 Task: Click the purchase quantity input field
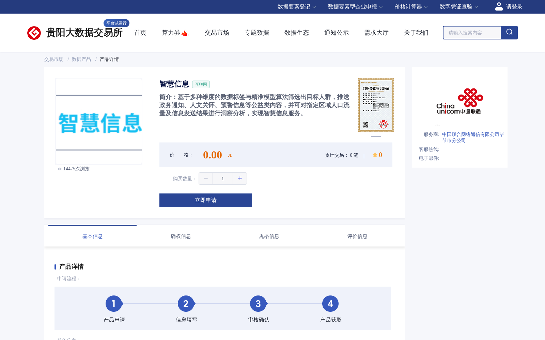pyautogui.click(x=223, y=178)
